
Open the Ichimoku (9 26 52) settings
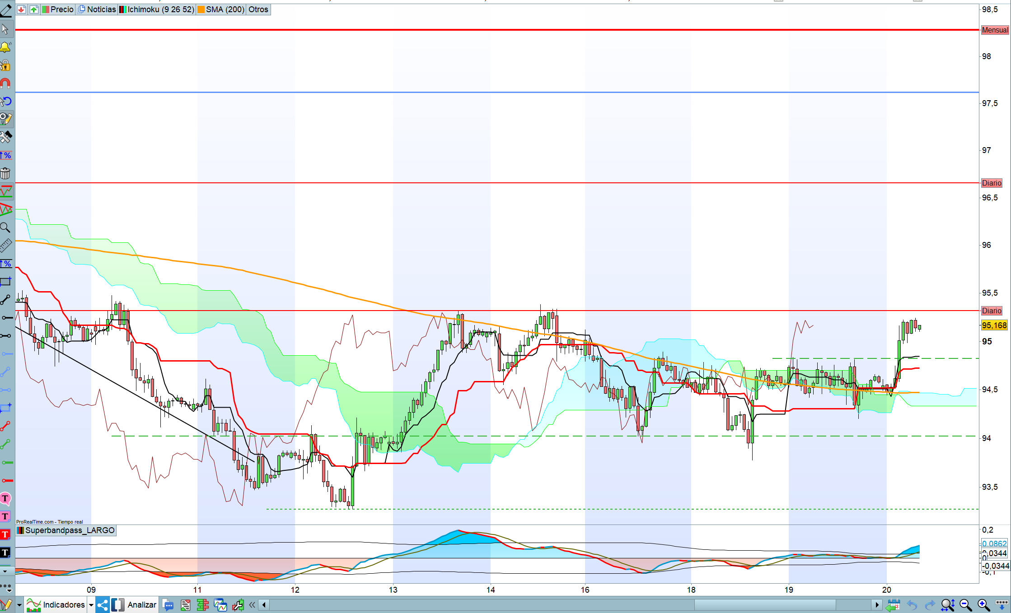coord(157,9)
